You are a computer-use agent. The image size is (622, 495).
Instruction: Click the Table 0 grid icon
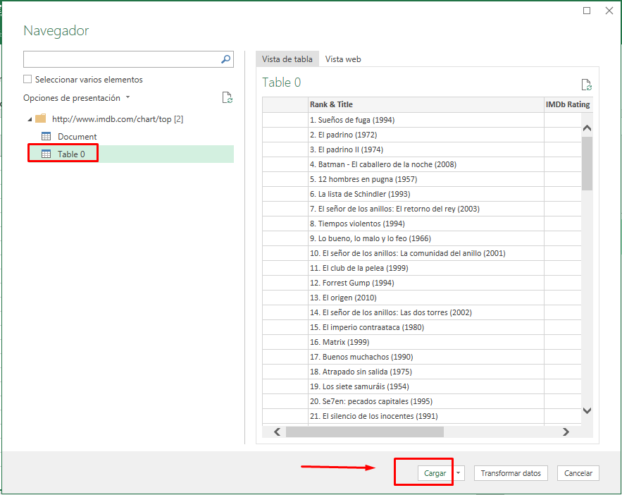46,154
